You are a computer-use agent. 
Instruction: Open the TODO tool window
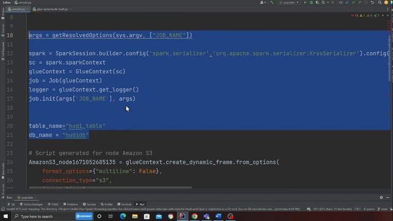click(x=53, y=204)
